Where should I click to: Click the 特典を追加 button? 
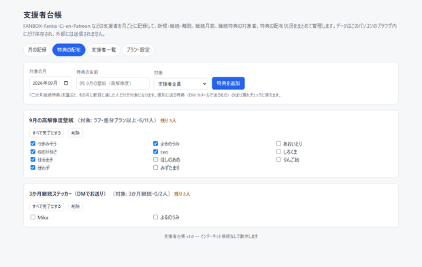coord(228,84)
